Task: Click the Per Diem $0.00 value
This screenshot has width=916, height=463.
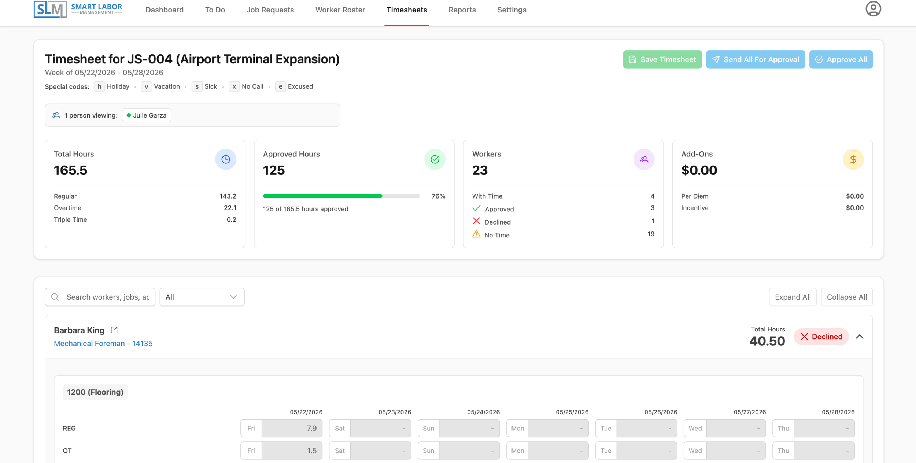Action: click(854, 196)
